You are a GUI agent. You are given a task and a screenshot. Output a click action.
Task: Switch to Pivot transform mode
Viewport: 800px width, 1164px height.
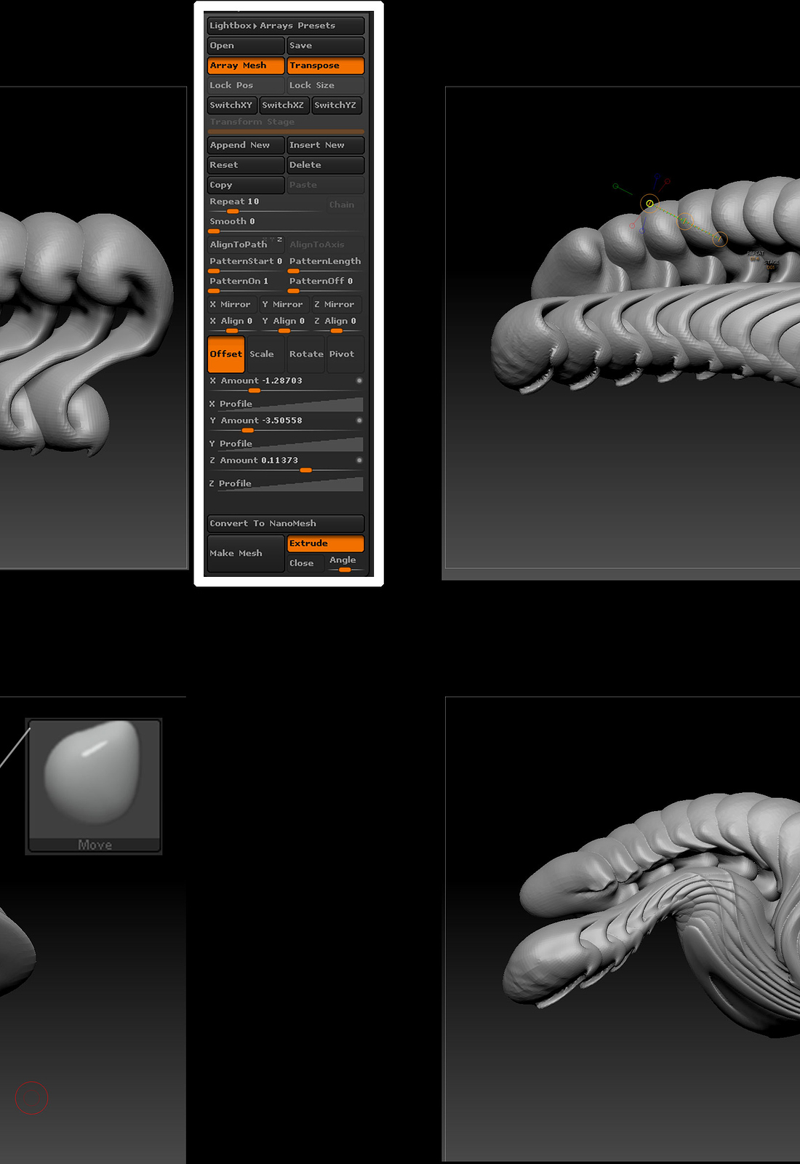pyautogui.click(x=345, y=354)
